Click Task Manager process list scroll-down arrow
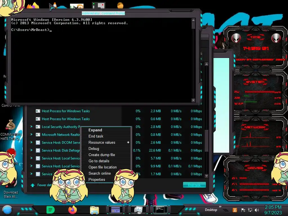 click(x=206, y=176)
